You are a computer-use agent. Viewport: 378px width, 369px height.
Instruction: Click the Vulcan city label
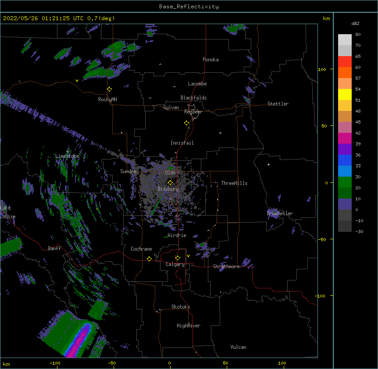pos(238,347)
